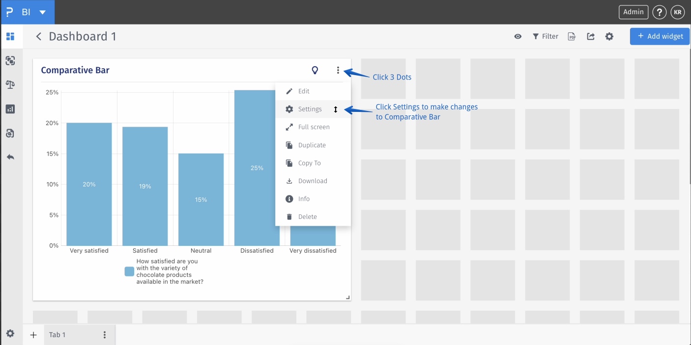Select Info menu entry
Viewport: 691px width, 345px height.
[x=313, y=199]
